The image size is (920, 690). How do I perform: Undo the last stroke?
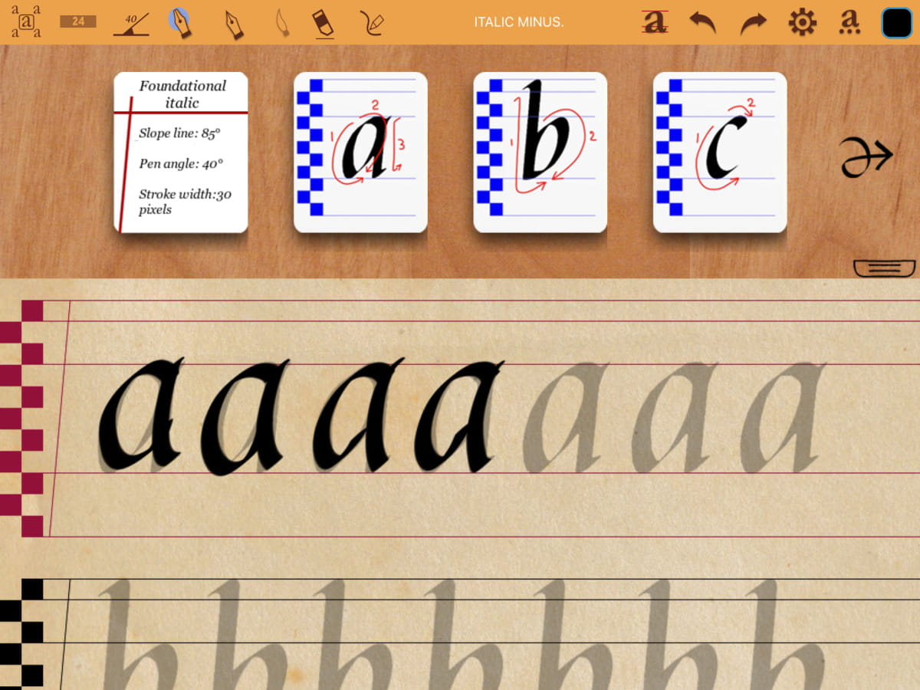point(702,22)
